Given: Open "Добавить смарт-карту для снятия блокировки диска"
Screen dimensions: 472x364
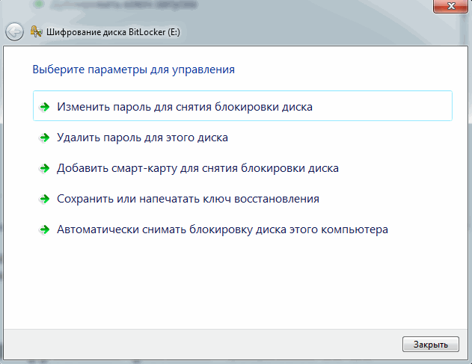Looking at the screenshot, I should pos(197,168).
